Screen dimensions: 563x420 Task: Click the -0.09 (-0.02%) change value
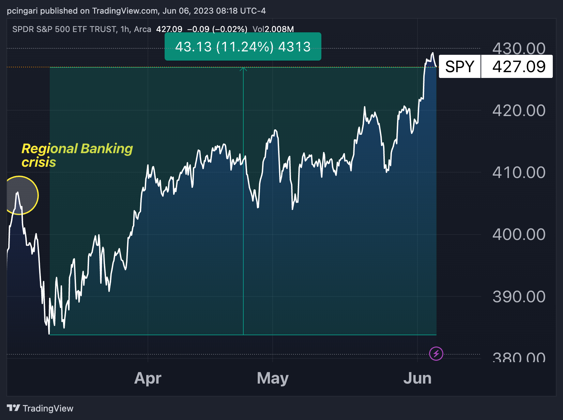pos(217,29)
